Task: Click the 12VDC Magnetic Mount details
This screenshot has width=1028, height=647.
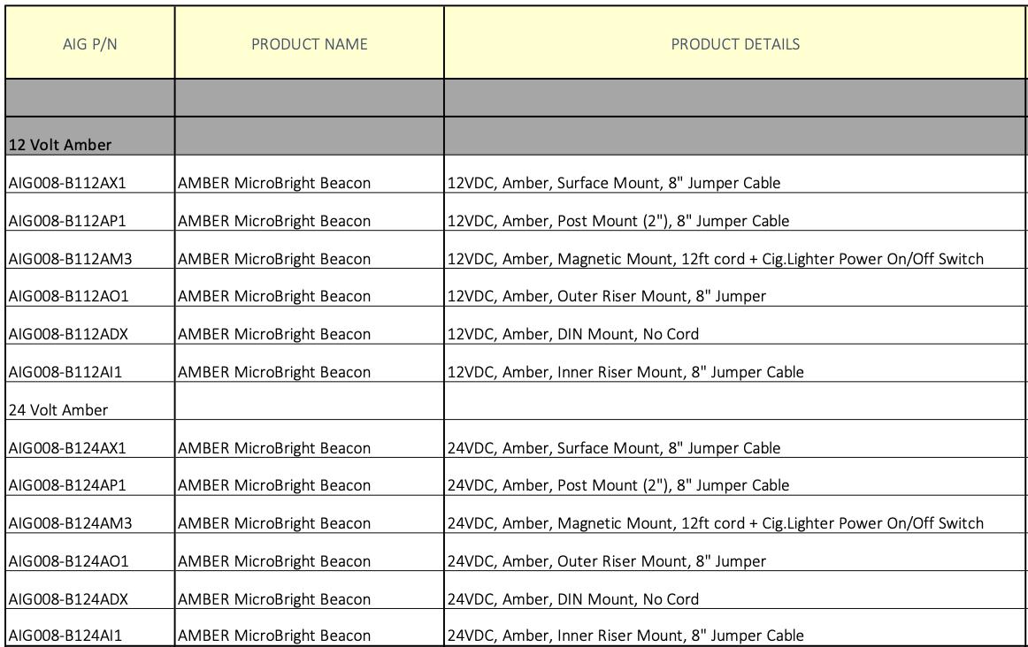Action: pos(715,259)
